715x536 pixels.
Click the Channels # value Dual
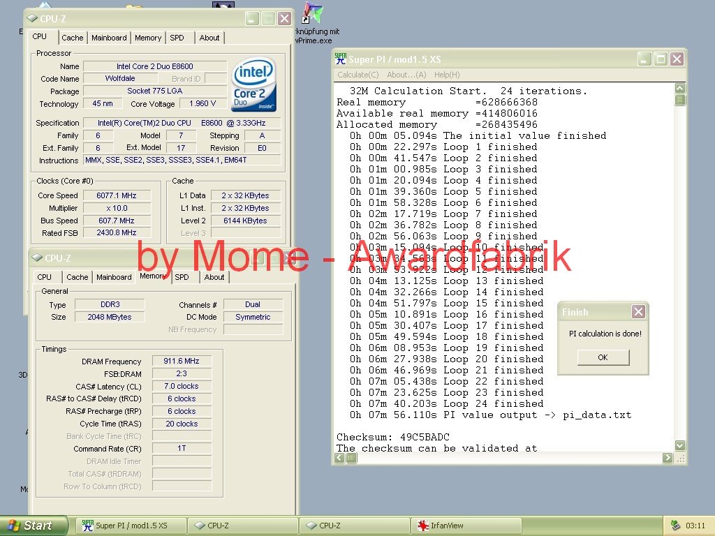pyautogui.click(x=253, y=304)
